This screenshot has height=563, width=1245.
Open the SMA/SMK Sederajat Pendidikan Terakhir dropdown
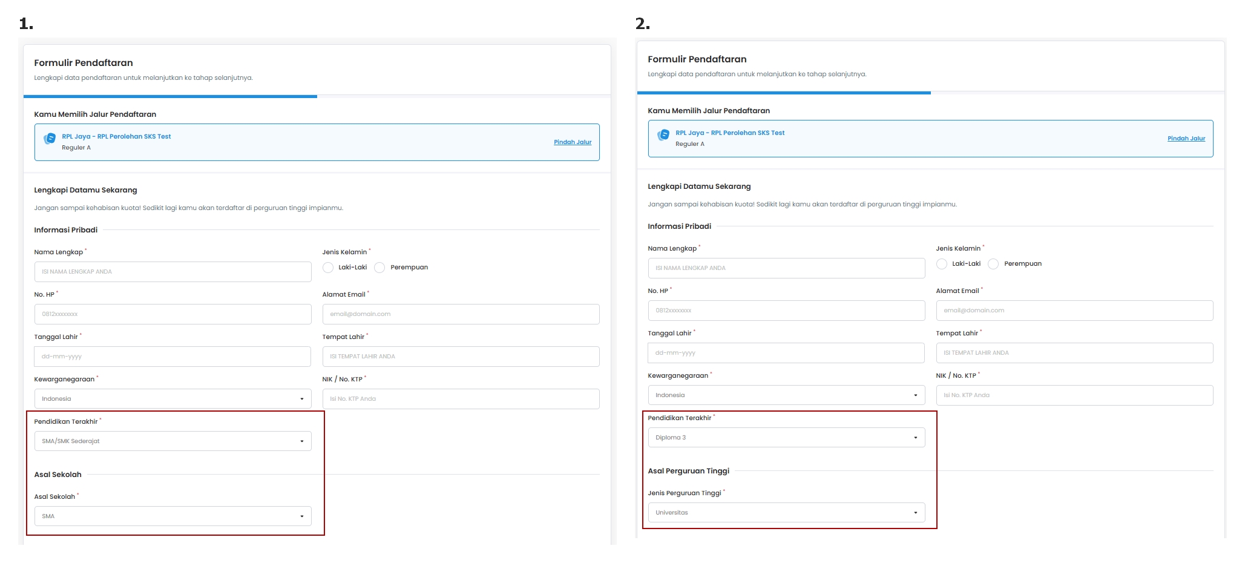pyautogui.click(x=172, y=441)
